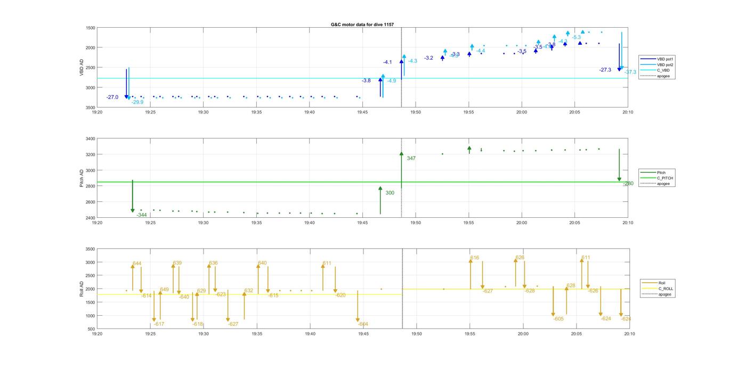746x369 pixels.
Task: Click the '-628' roll data label
Action: tap(529, 291)
